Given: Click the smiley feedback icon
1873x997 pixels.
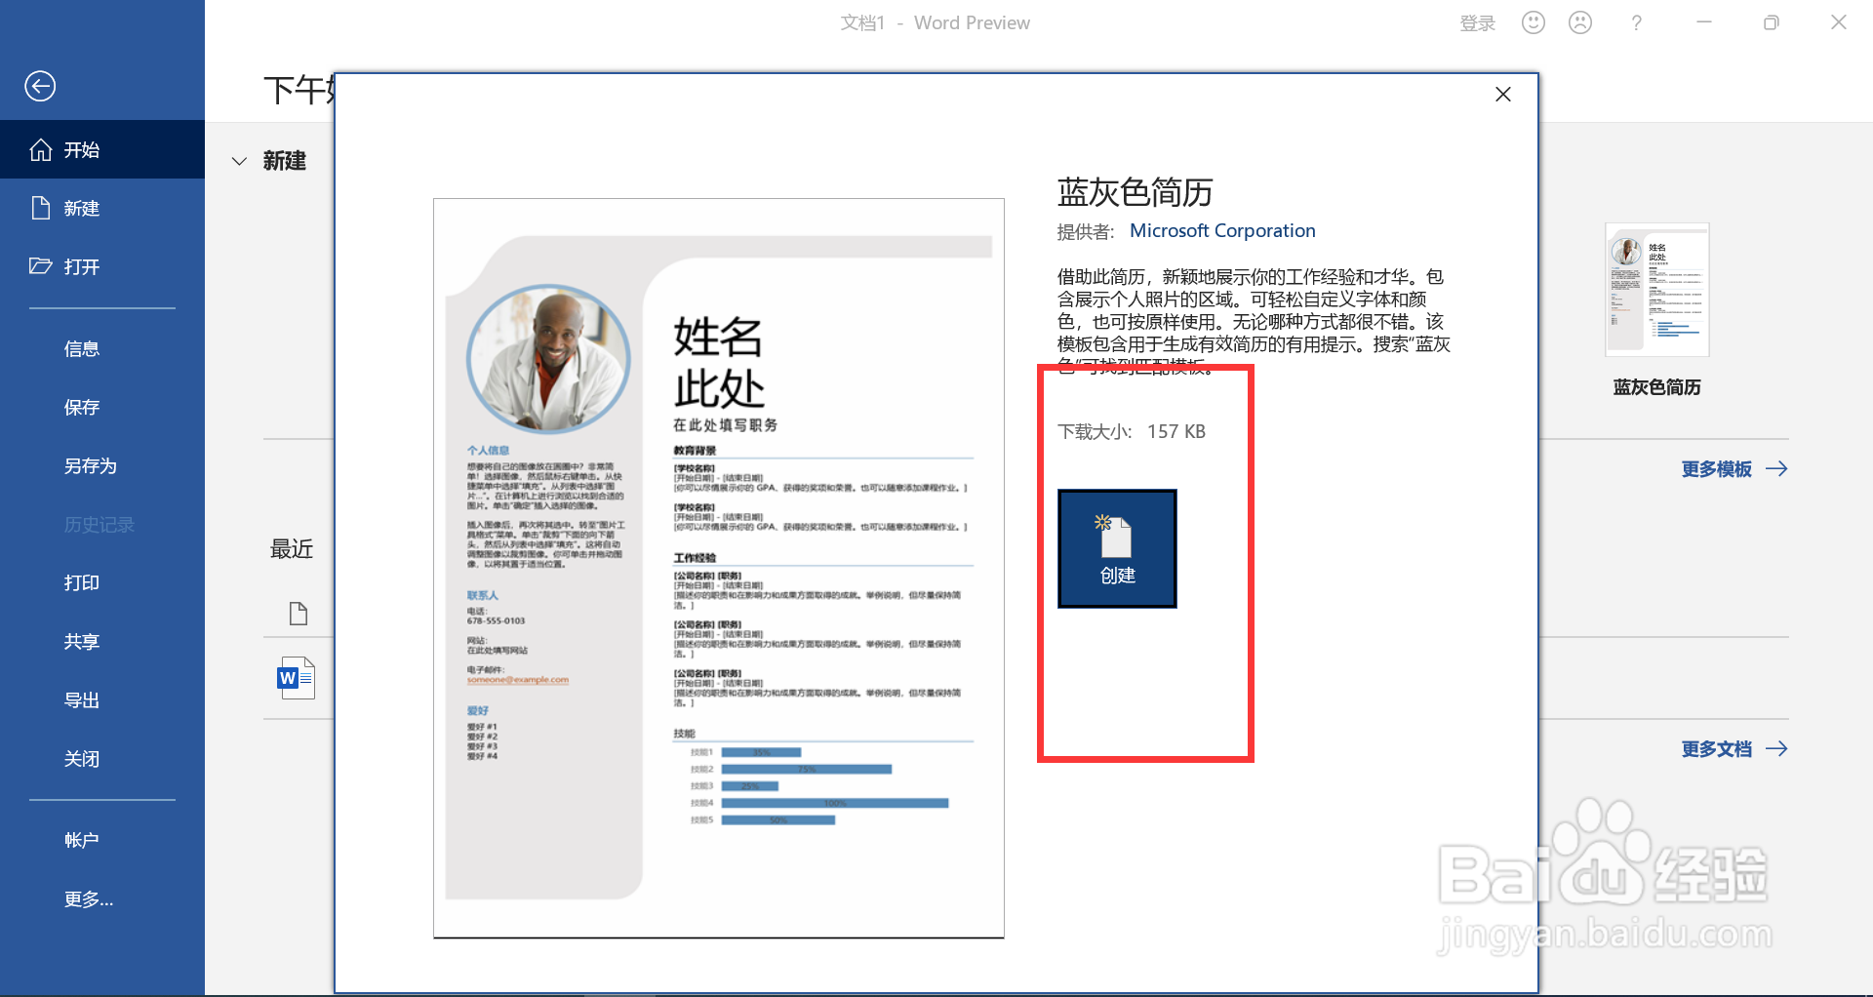Looking at the screenshot, I should [1534, 22].
